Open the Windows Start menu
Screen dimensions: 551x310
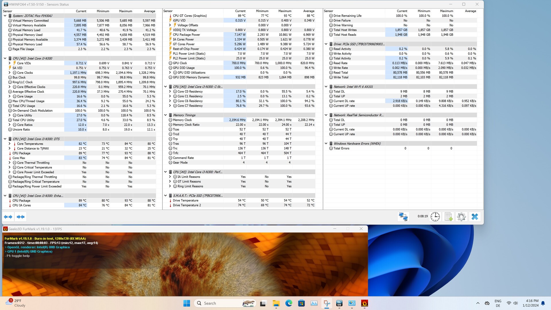pos(187,303)
